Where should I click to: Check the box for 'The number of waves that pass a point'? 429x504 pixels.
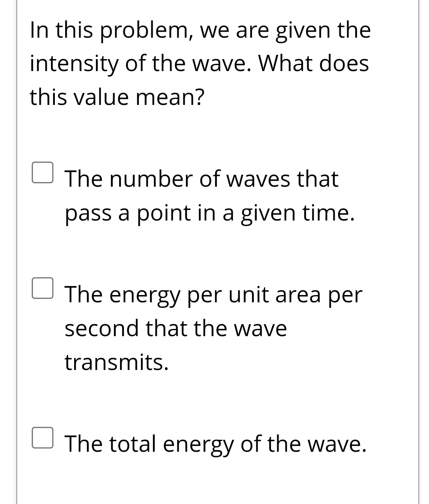(x=43, y=173)
